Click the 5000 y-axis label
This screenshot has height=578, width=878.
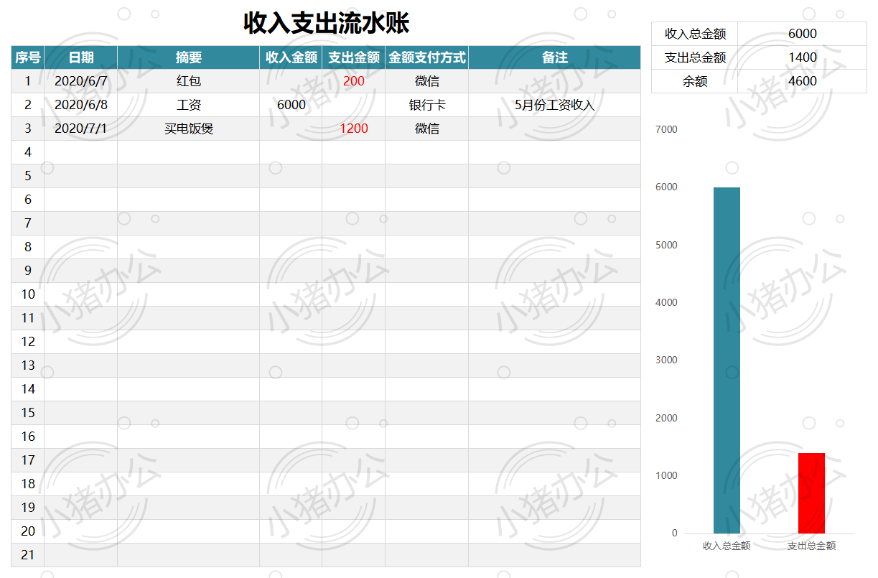(666, 245)
